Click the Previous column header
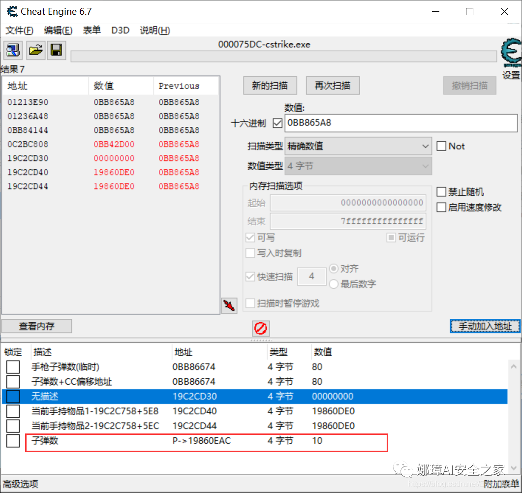The height and width of the screenshot is (493, 522). pyautogui.click(x=186, y=86)
